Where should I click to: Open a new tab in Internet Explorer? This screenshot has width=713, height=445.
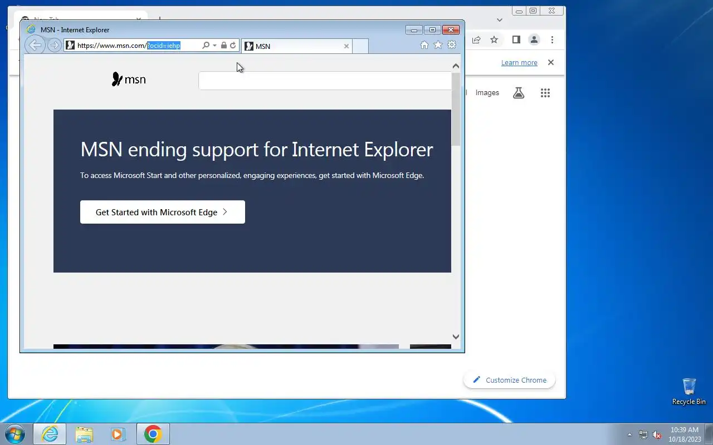pyautogui.click(x=360, y=46)
